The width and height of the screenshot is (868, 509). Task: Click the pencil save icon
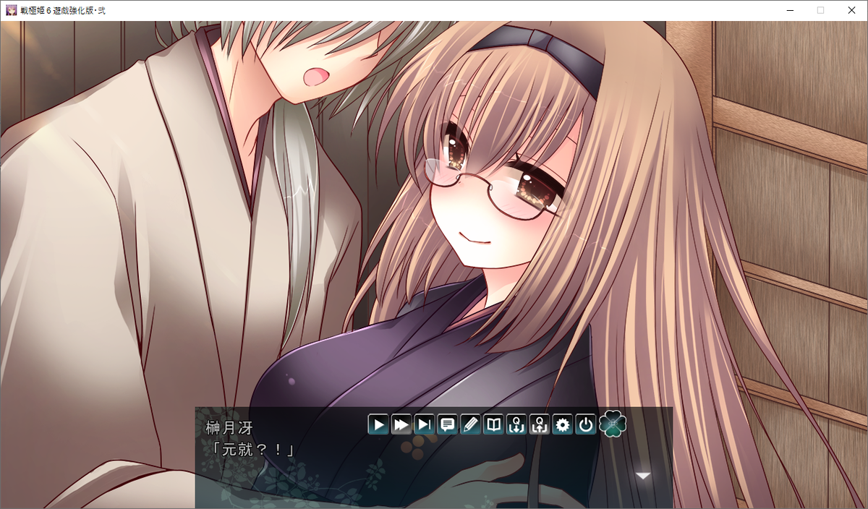(470, 424)
